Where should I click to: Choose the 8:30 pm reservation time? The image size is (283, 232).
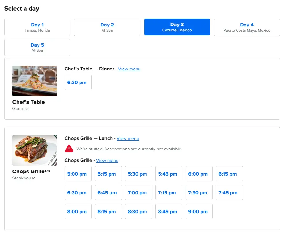click(x=138, y=211)
